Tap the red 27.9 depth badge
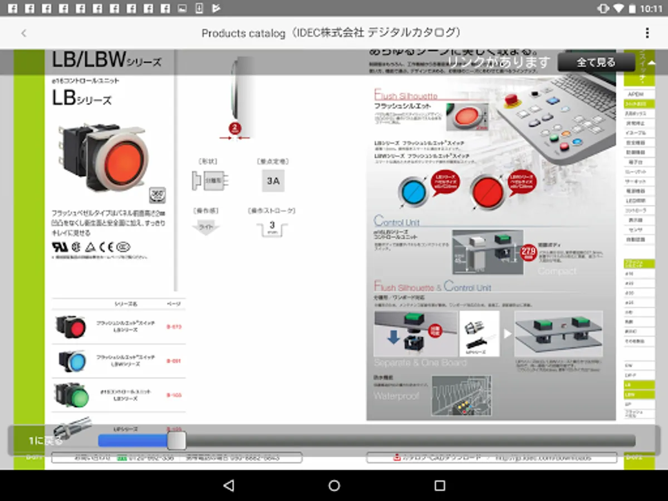The width and height of the screenshot is (668, 501). tap(528, 253)
